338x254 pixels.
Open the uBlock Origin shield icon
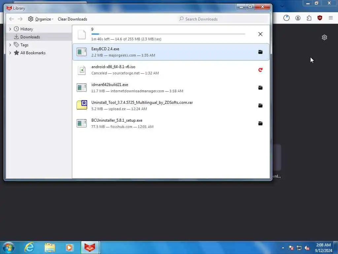click(x=320, y=18)
